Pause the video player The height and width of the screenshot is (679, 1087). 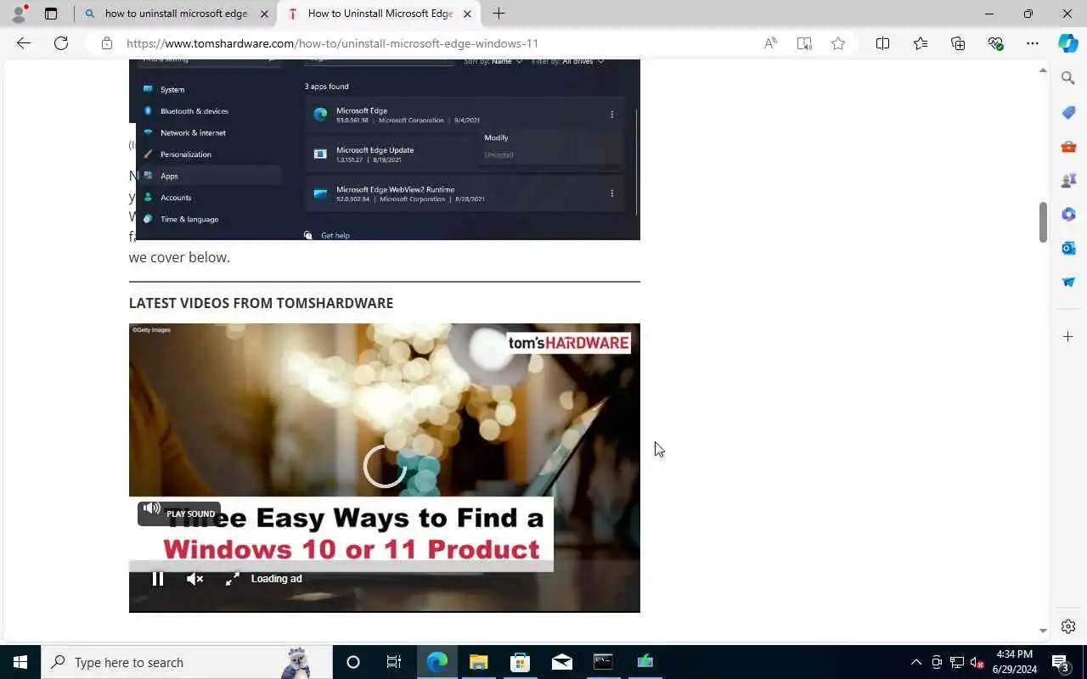158,579
